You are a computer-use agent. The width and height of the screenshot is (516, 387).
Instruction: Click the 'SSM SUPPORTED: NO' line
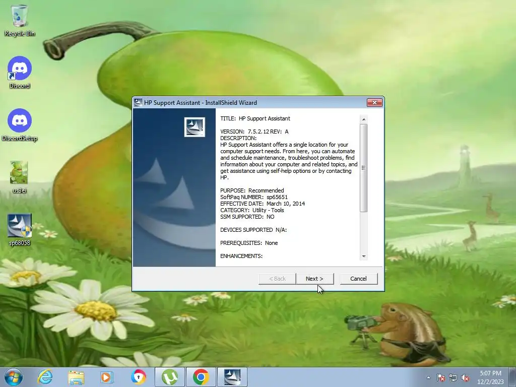click(247, 217)
